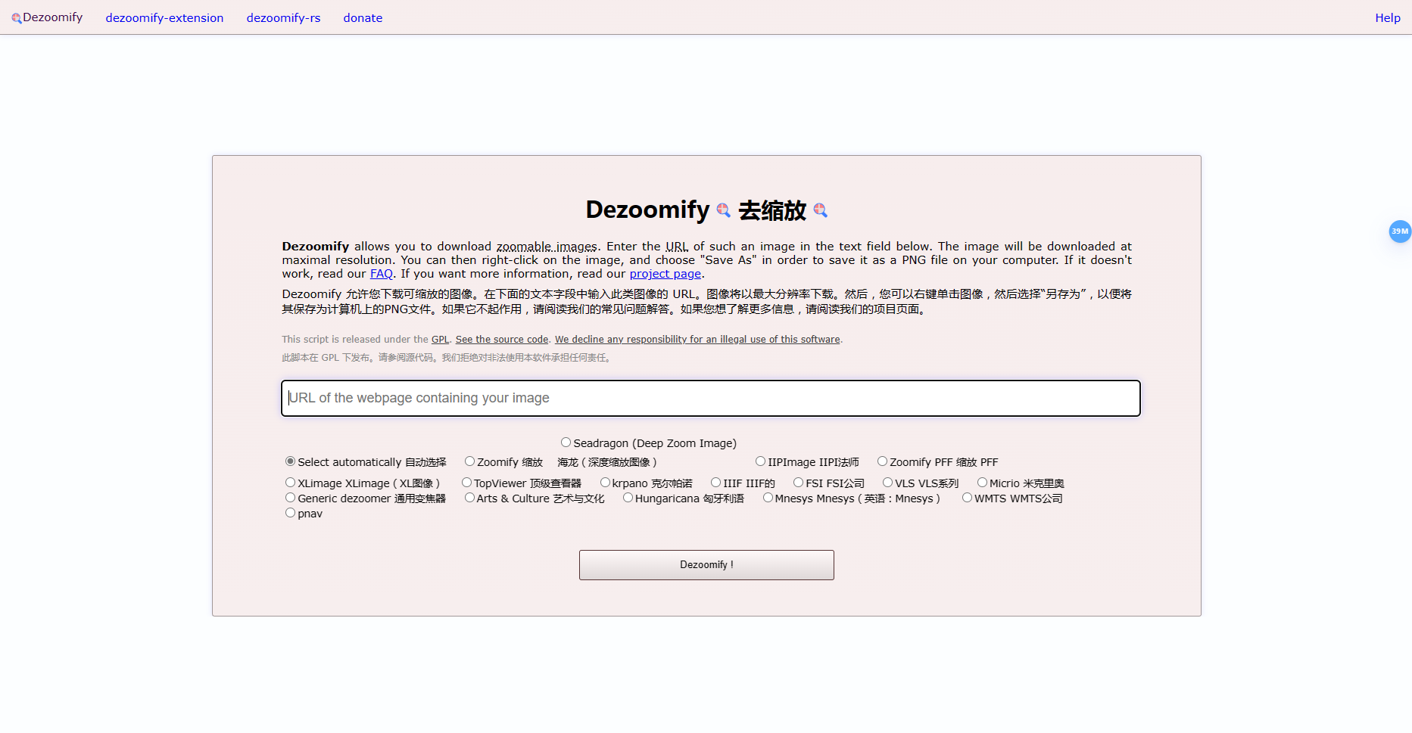Open the FAQ link

pos(382,274)
